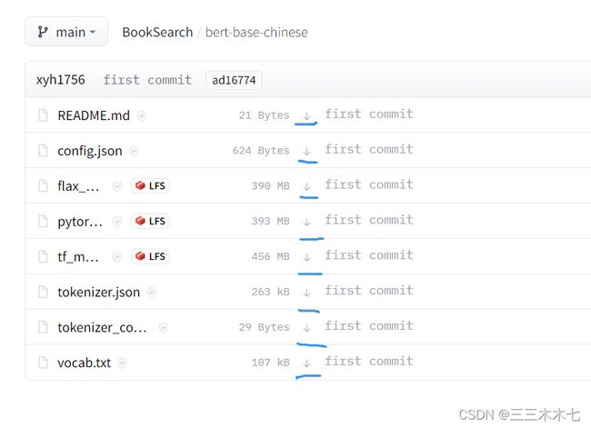Open the tf_m... model file
The image size is (591, 428).
pyautogui.click(x=78, y=256)
